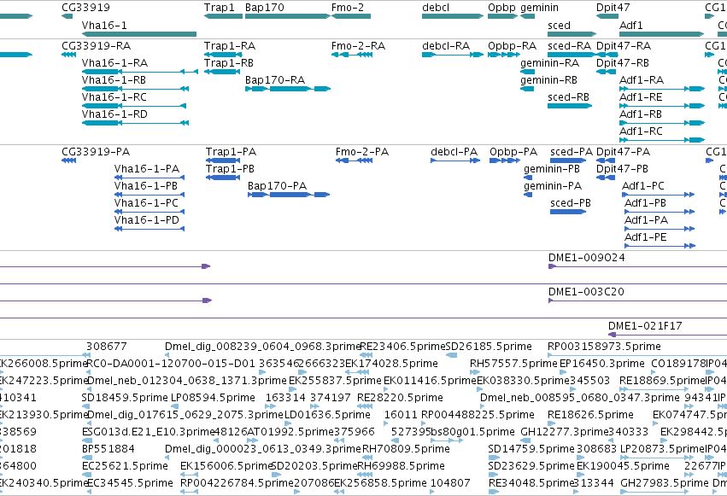The height and width of the screenshot is (496, 727).
Task: Click EST RE23406.5prime
Action: (x=402, y=347)
